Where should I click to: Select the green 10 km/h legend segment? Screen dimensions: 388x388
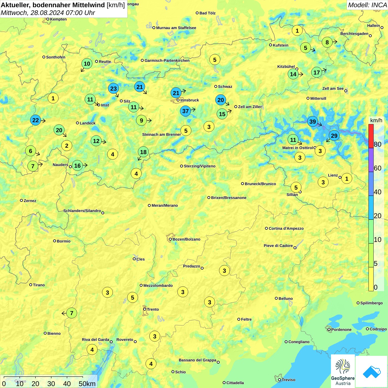[371, 231]
